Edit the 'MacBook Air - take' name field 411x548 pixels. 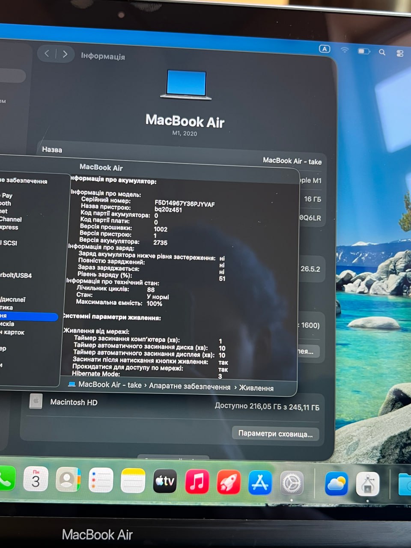point(292,161)
